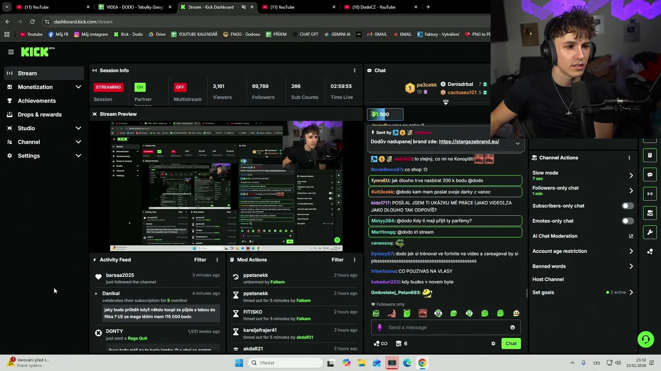Go back with browser back arrow
Viewport: 661px width, 371px height.
(x=7, y=22)
